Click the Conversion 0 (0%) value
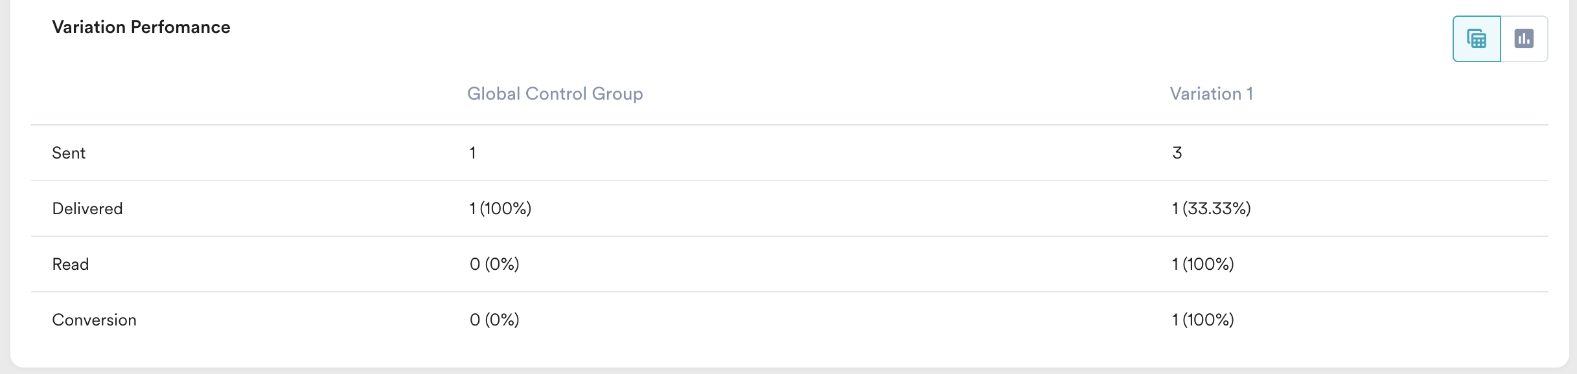 (494, 319)
